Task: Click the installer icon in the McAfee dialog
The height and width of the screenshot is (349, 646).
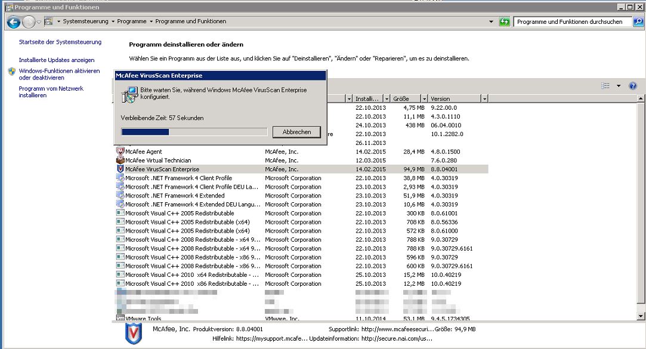Action: tap(130, 95)
